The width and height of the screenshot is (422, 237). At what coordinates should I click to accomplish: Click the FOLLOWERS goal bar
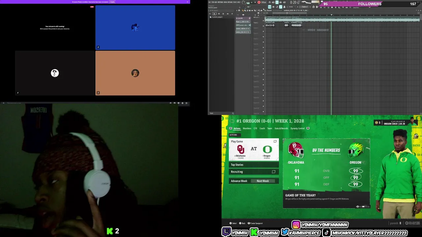tap(370, 4)
